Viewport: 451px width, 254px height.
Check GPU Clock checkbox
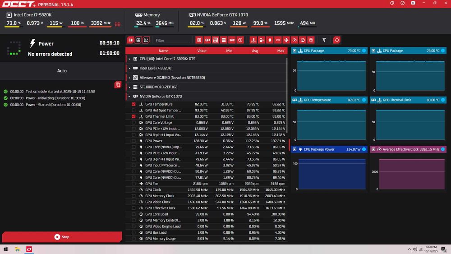click(133, 190)
